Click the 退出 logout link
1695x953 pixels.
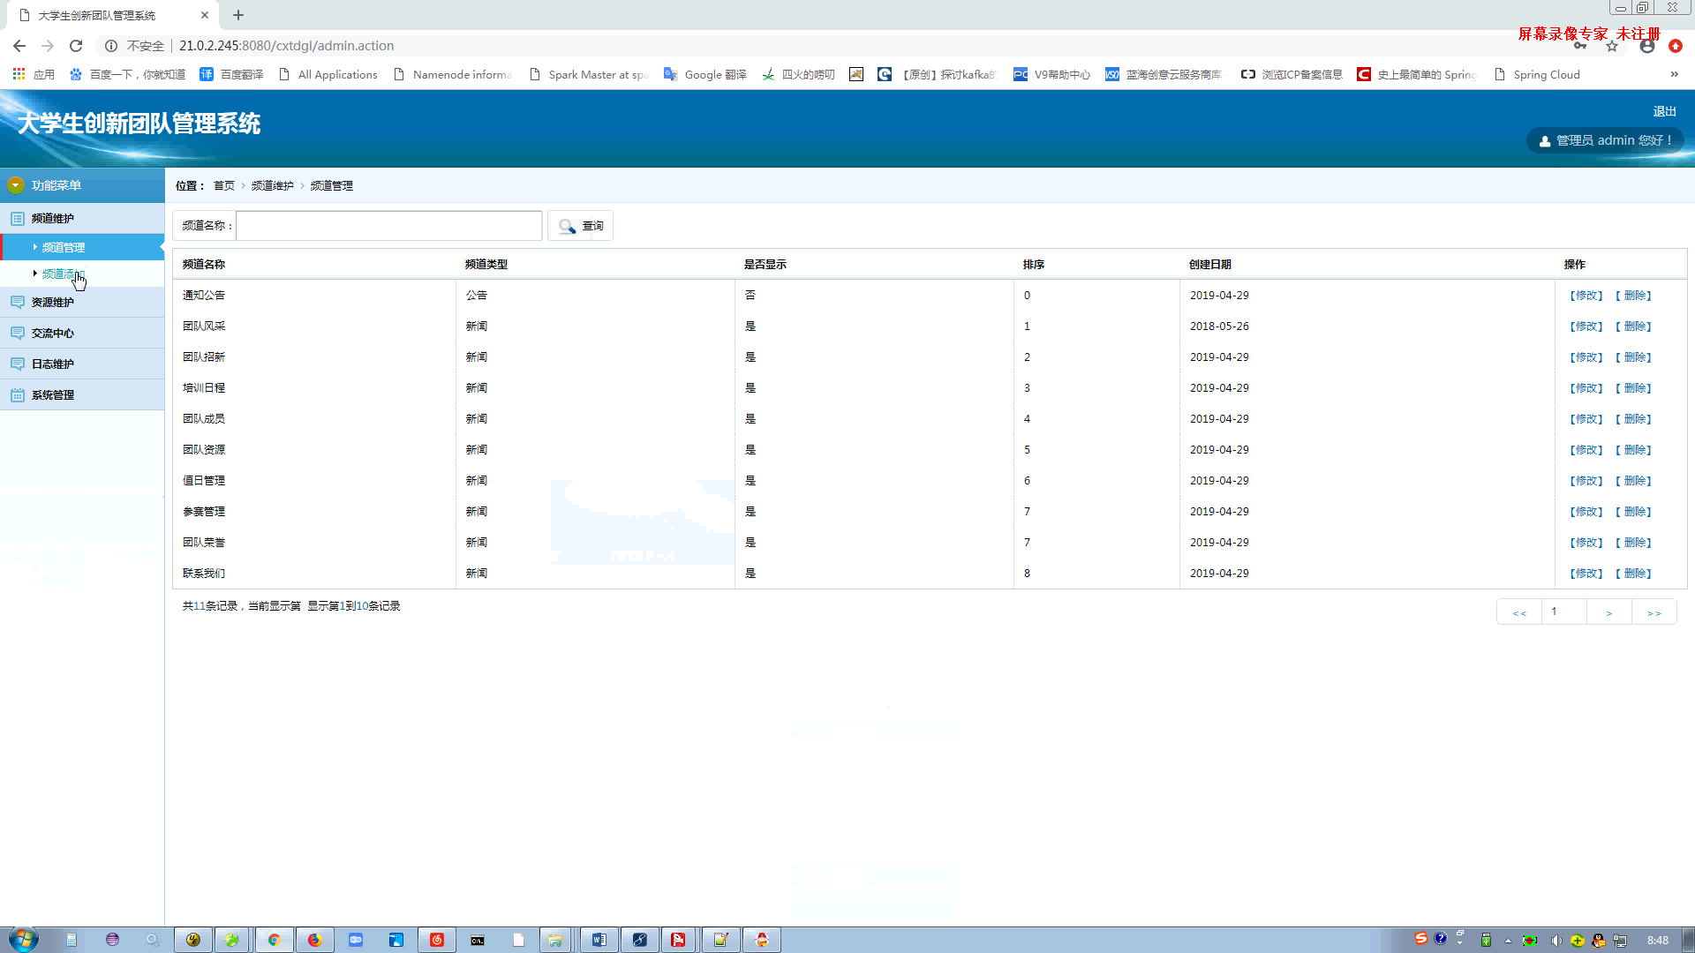1664,111
